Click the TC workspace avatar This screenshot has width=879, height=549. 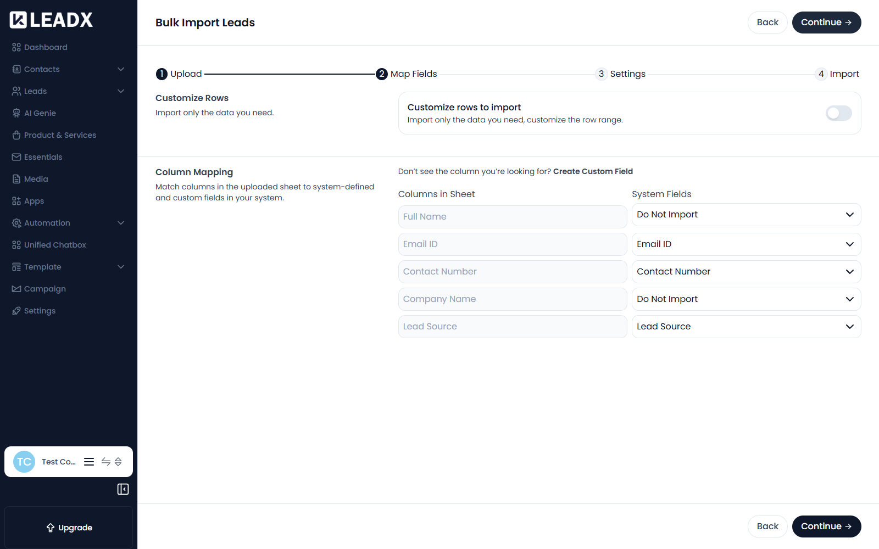point(24,462)
